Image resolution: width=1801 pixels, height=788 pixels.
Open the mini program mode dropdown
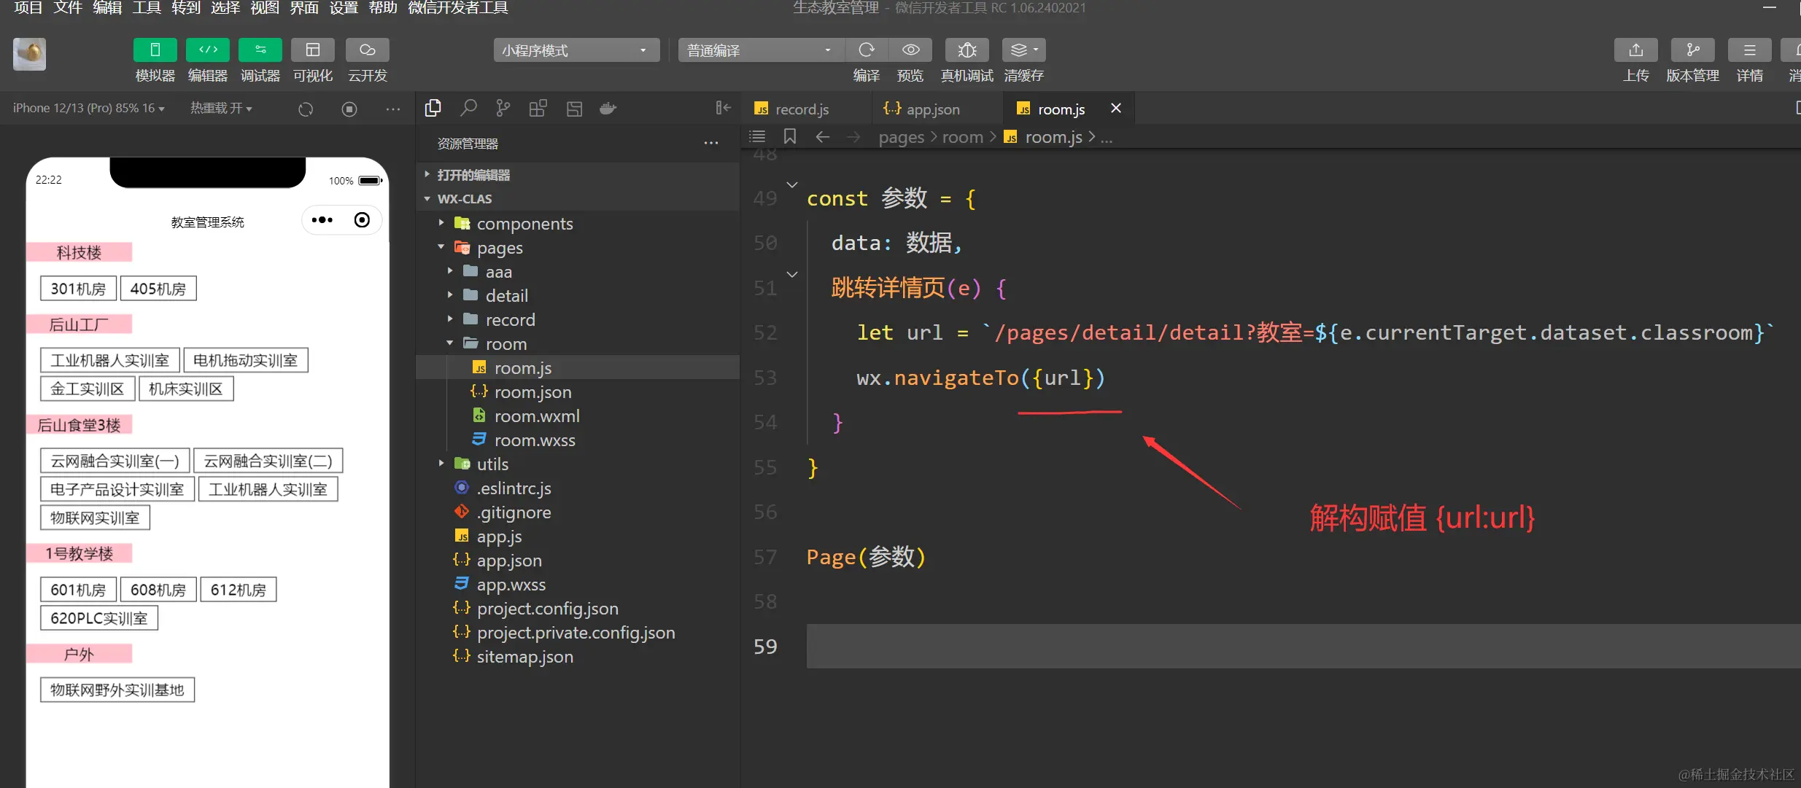pyautogui.click(x=576, y=50)
